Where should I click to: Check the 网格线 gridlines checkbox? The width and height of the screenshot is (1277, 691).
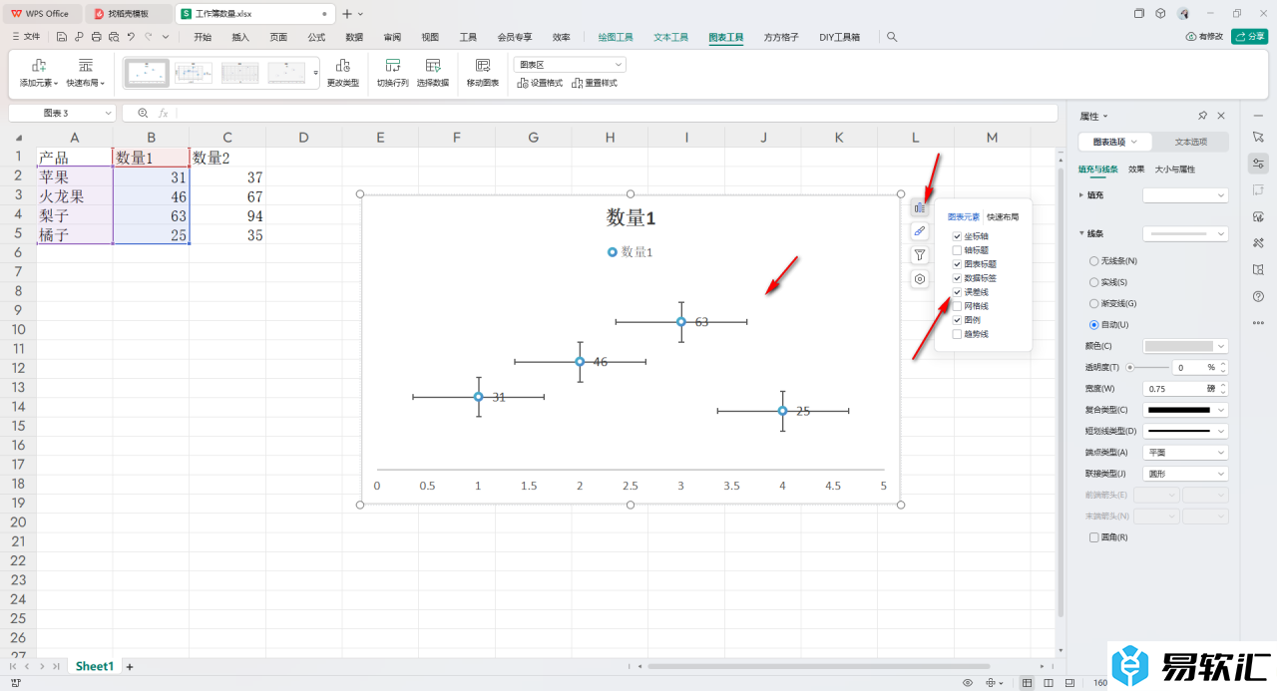tap(958, 306)
